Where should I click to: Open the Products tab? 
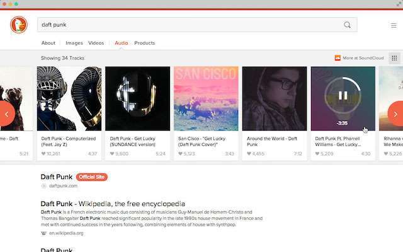(144, 43)
